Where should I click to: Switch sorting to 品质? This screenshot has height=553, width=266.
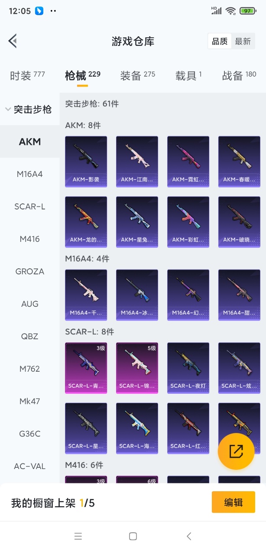[220, 42]
